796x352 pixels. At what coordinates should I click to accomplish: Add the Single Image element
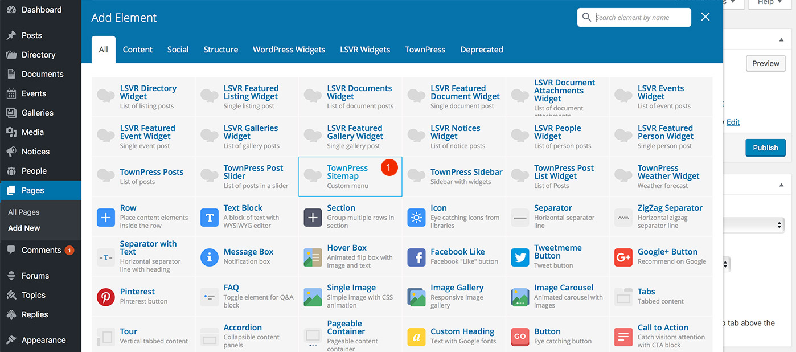(313, 297)
